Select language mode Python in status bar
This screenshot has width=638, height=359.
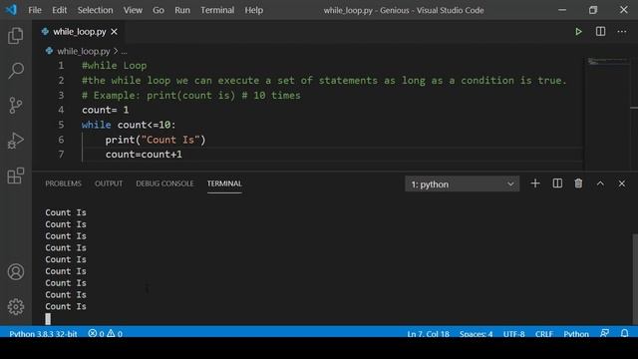click(x=576, y=334)
